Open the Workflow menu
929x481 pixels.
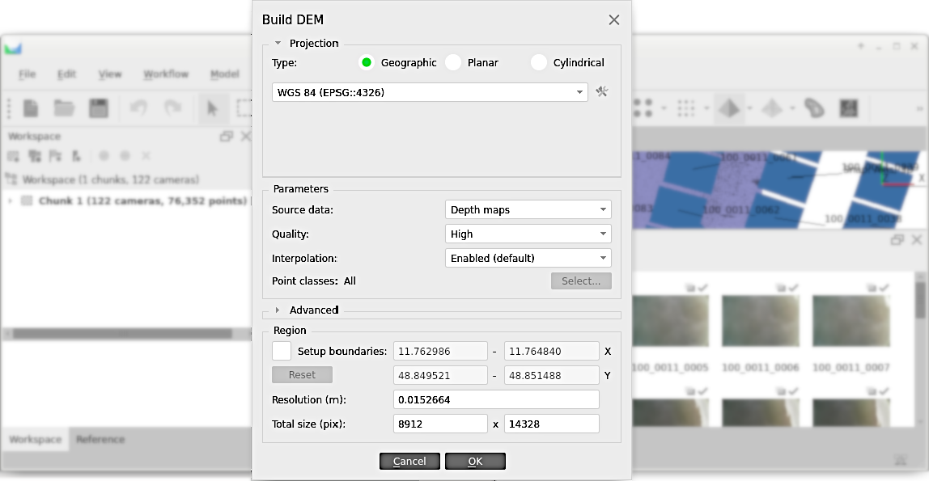coord(166,74)
